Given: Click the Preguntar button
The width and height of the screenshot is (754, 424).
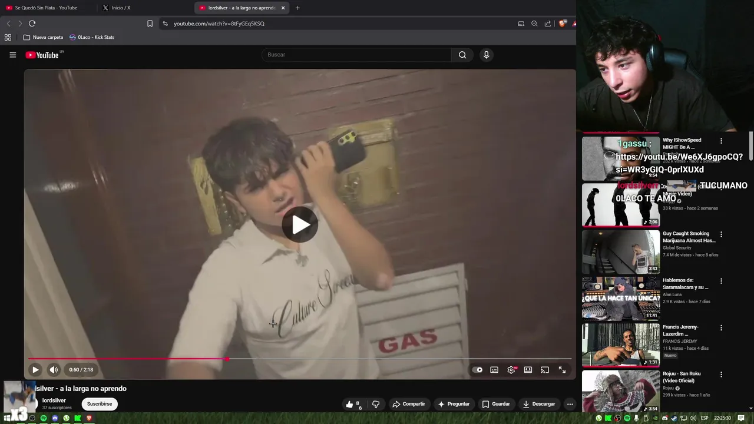Looking at the screenshot, I should pyautogui.click(x=454, y=404).
